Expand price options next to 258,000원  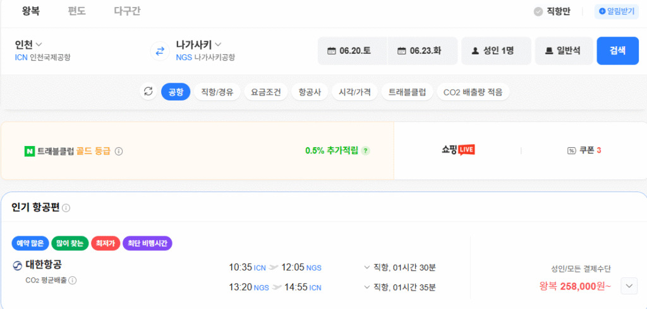pos(629,286)
